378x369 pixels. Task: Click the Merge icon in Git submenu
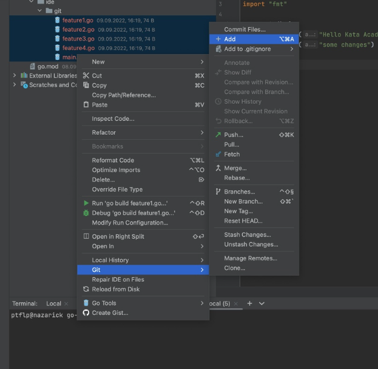(218, 168)
